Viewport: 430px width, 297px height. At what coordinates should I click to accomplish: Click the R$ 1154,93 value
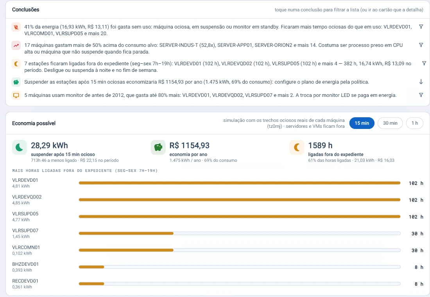pyautogui.click(x=190, y=145)
